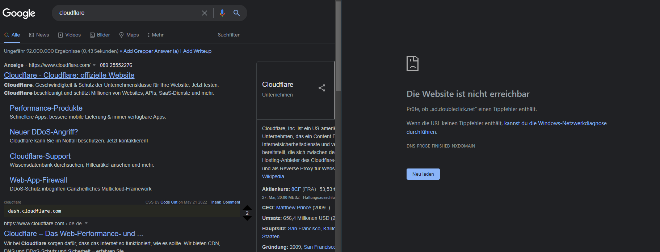The height and width of the screenshot is (252, 660).
Task: Click the page vertical scrollbar
Action: (338, 47)
